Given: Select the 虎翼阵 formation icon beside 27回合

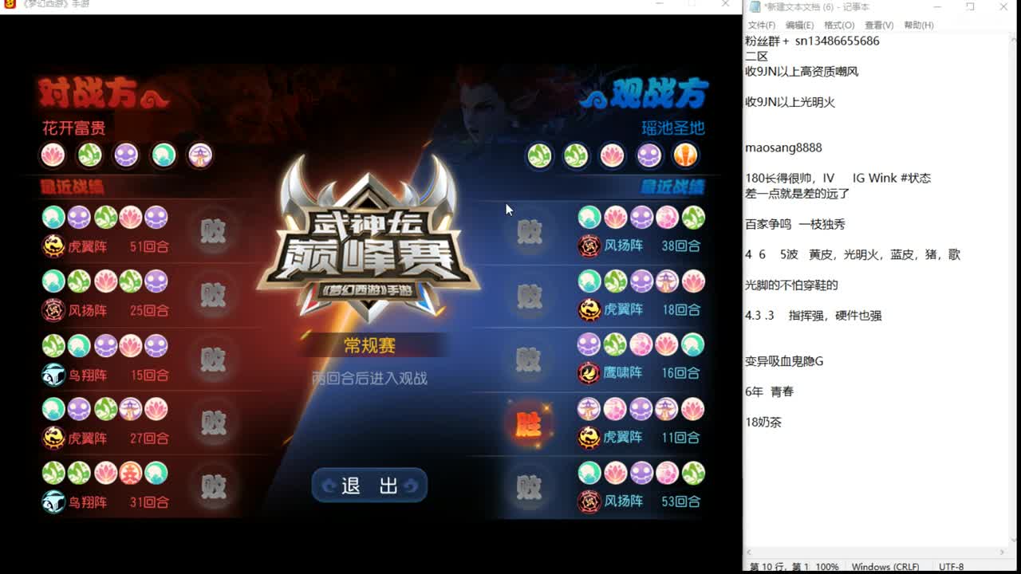Looking at the screenshot, I should tap(53, 438).
